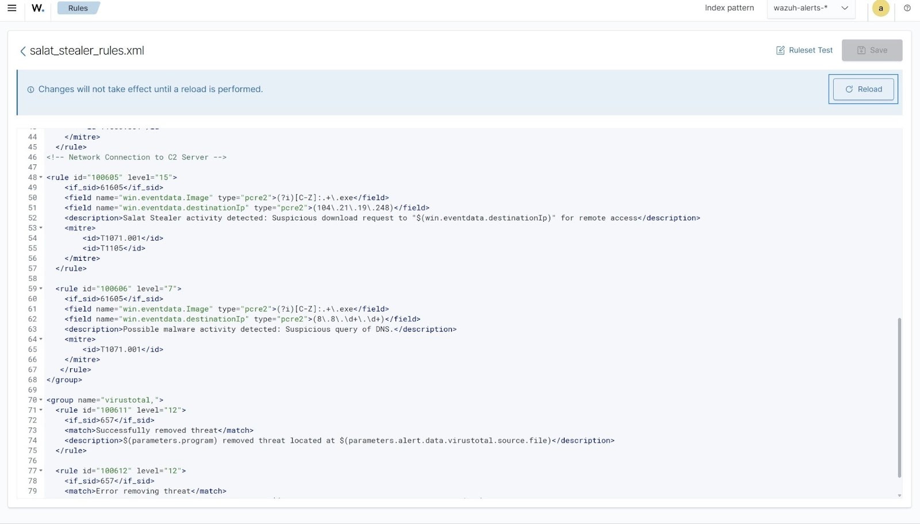Click the editor vertical scrollbar thumb
Screen dimensions: 920x524
[x=899, y=396]
